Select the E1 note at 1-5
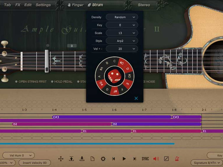 107,131
